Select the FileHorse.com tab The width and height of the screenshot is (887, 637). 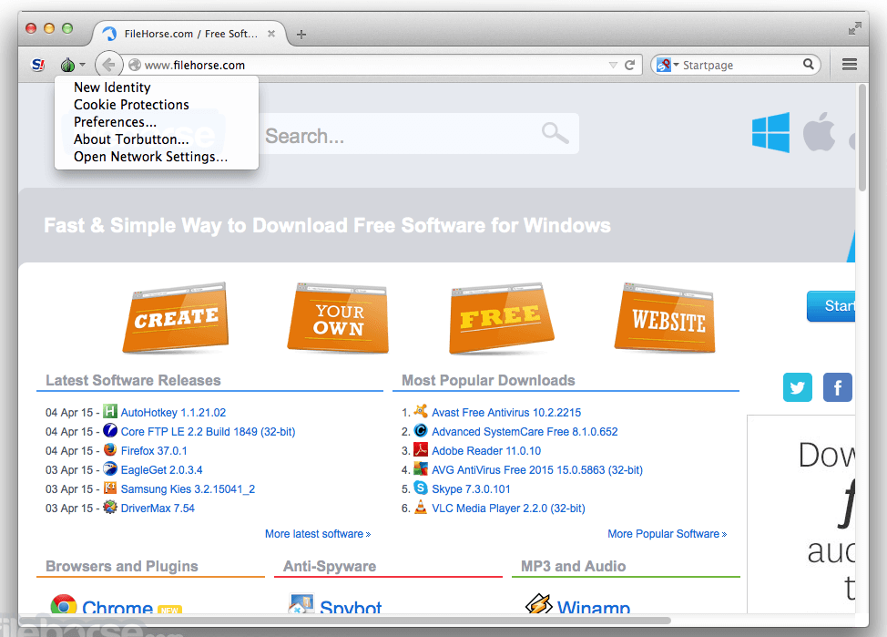point(189,34)
